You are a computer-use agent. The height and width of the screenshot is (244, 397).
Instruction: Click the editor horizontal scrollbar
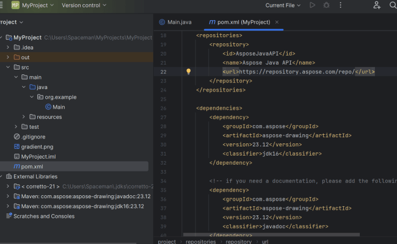tap(271, 235)
